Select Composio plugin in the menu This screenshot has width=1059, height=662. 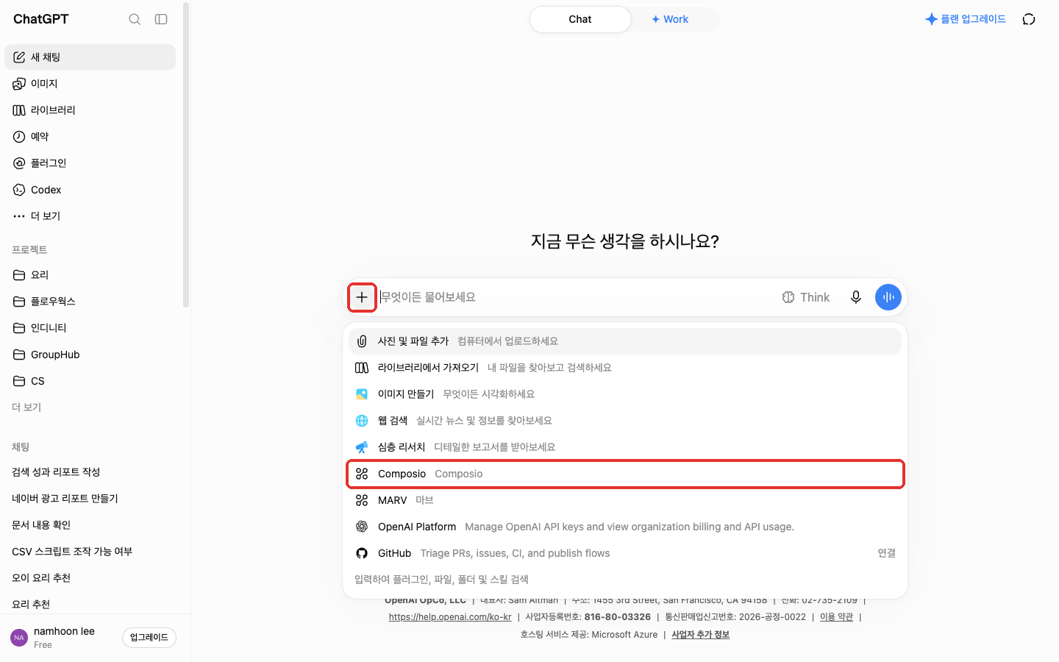tap(625, 474)
